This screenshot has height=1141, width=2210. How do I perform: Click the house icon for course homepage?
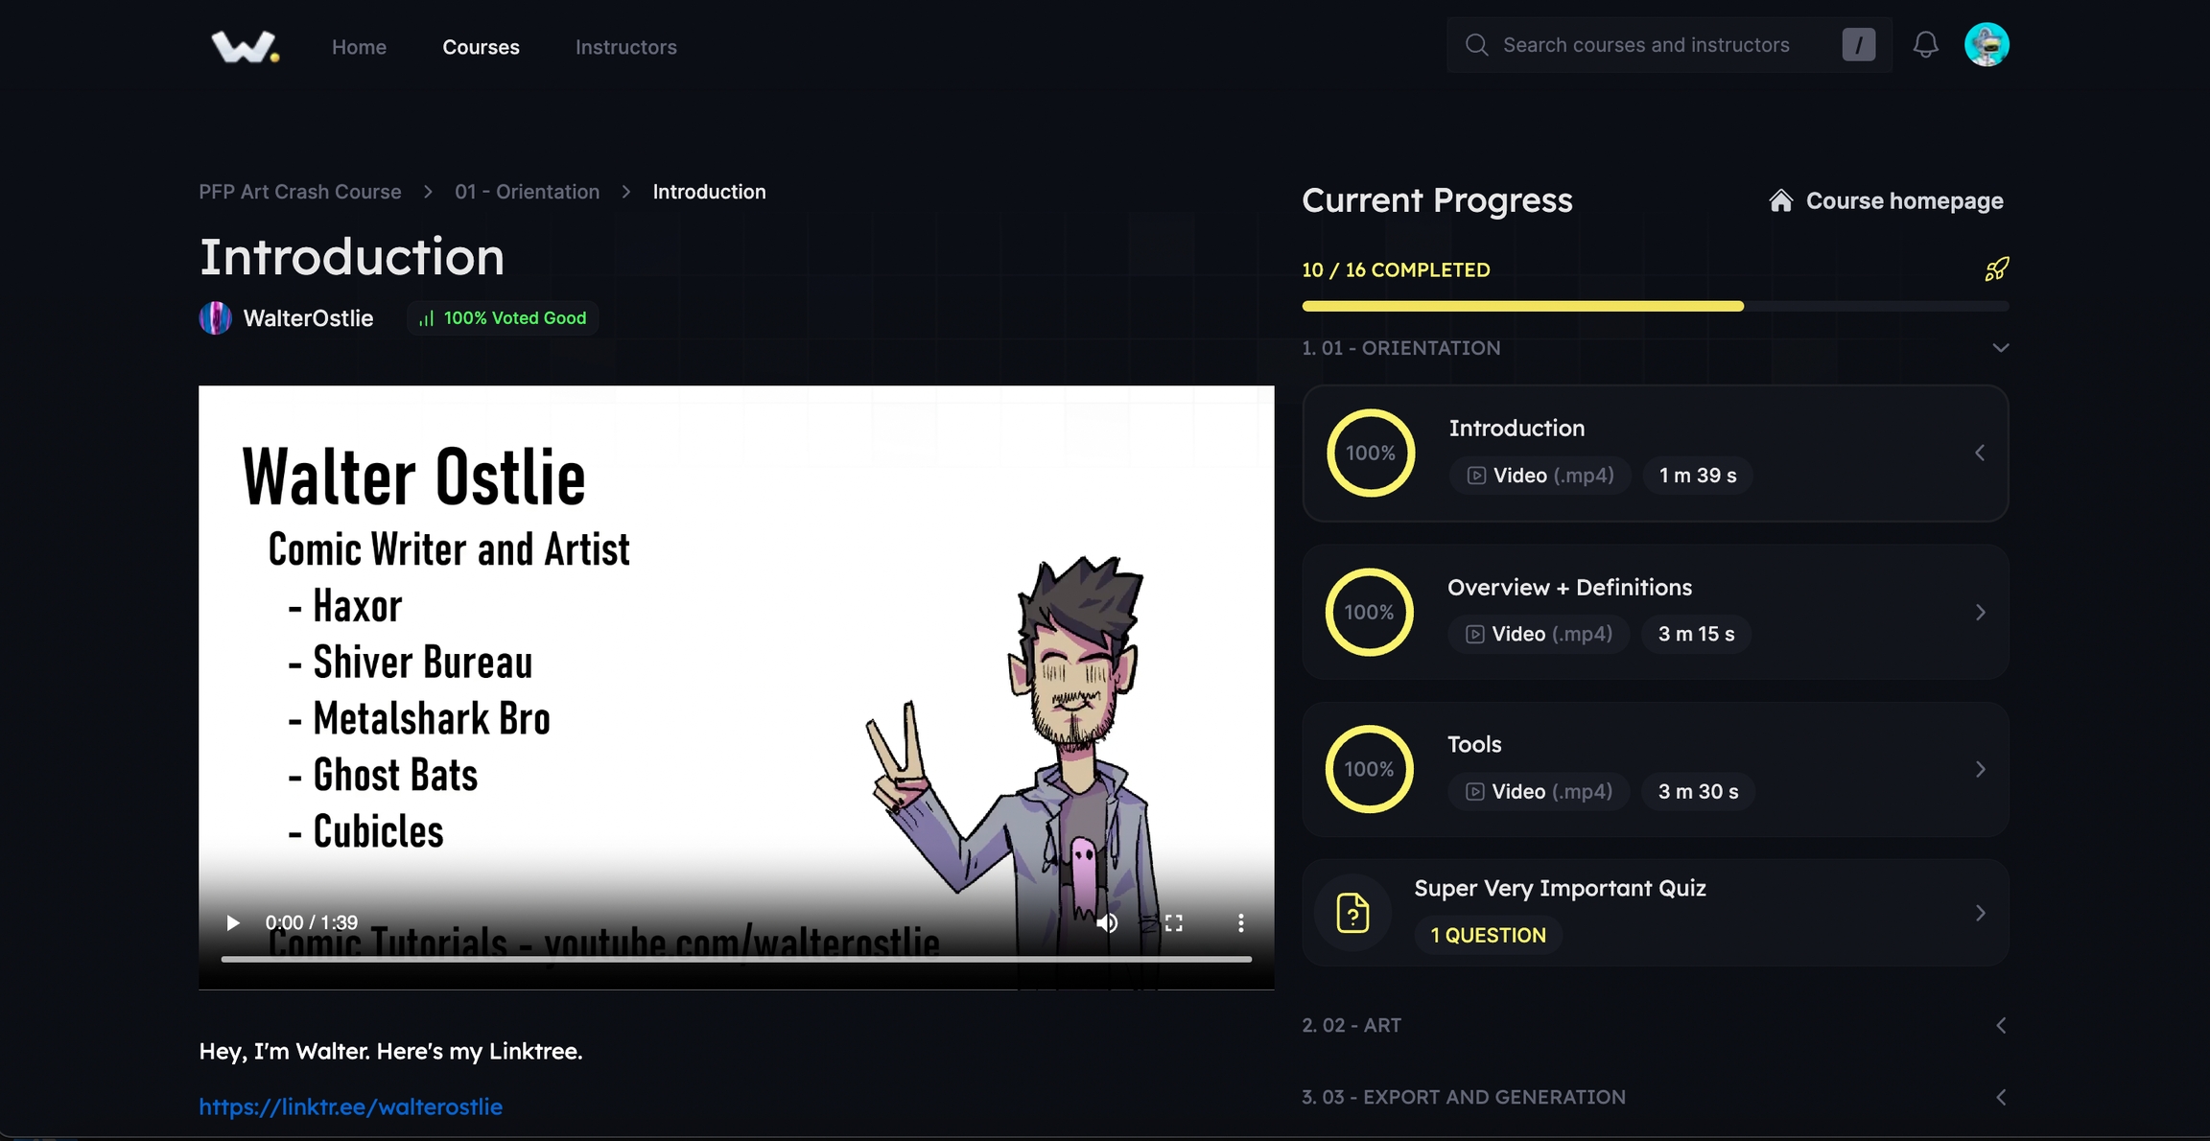(1780, 200)
